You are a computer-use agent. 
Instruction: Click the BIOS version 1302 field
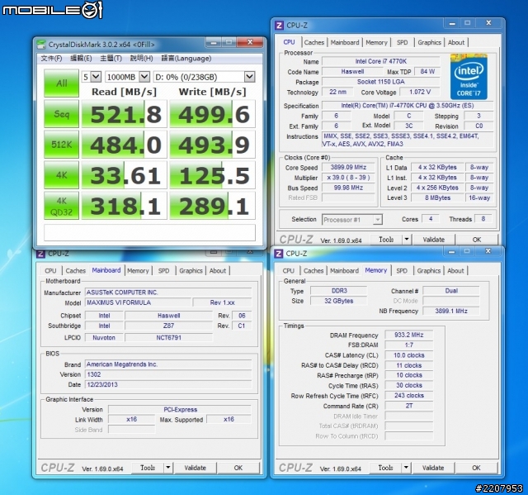(x=168, y=374)
